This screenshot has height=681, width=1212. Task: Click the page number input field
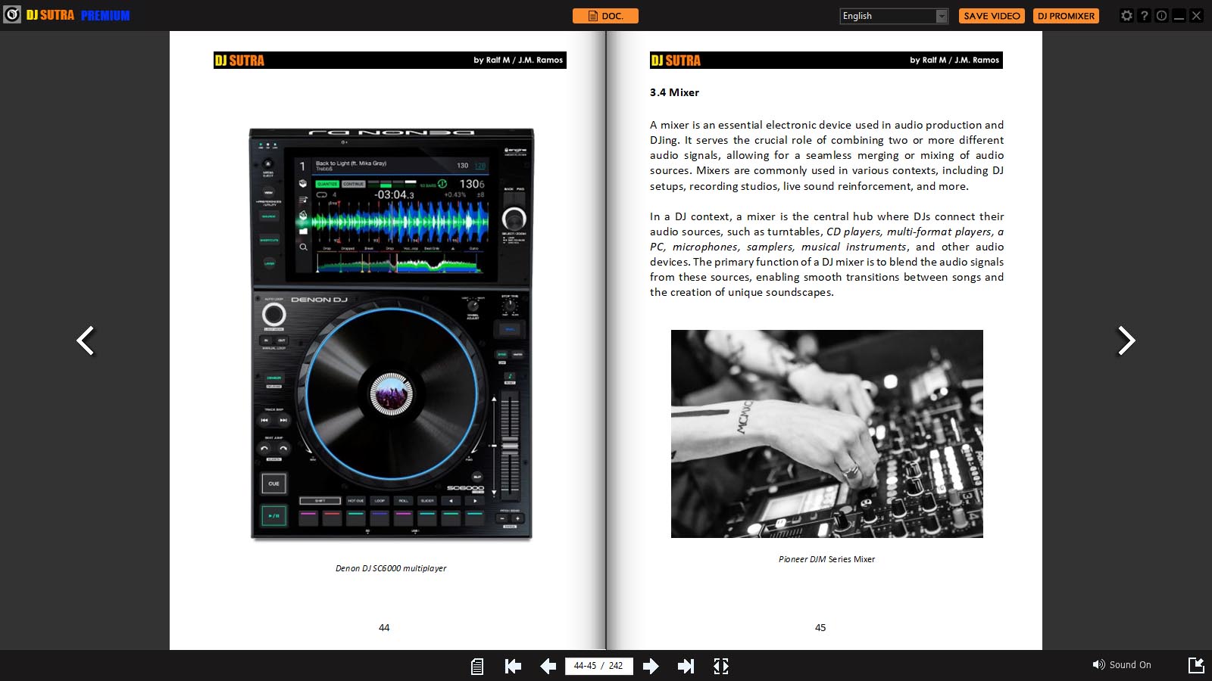click(598, 666)
